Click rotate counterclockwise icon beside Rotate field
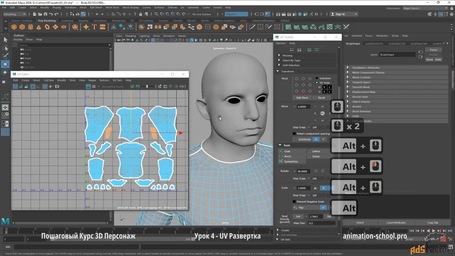455x256 pixels. [x=316, y=171]
